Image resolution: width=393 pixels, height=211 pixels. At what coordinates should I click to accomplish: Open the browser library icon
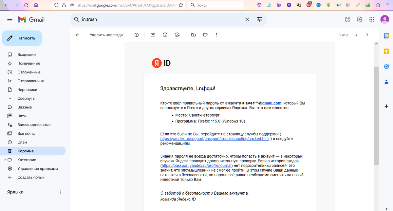[279, 5]
